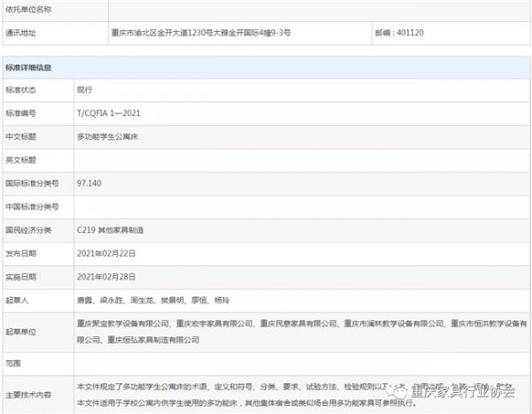Click the drafters list starting with 唐露

click(153, 300)
